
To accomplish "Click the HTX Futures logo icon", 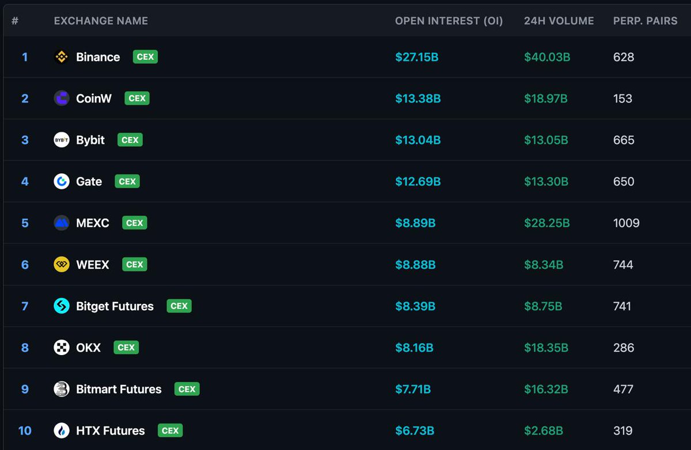I will point(62,430).
